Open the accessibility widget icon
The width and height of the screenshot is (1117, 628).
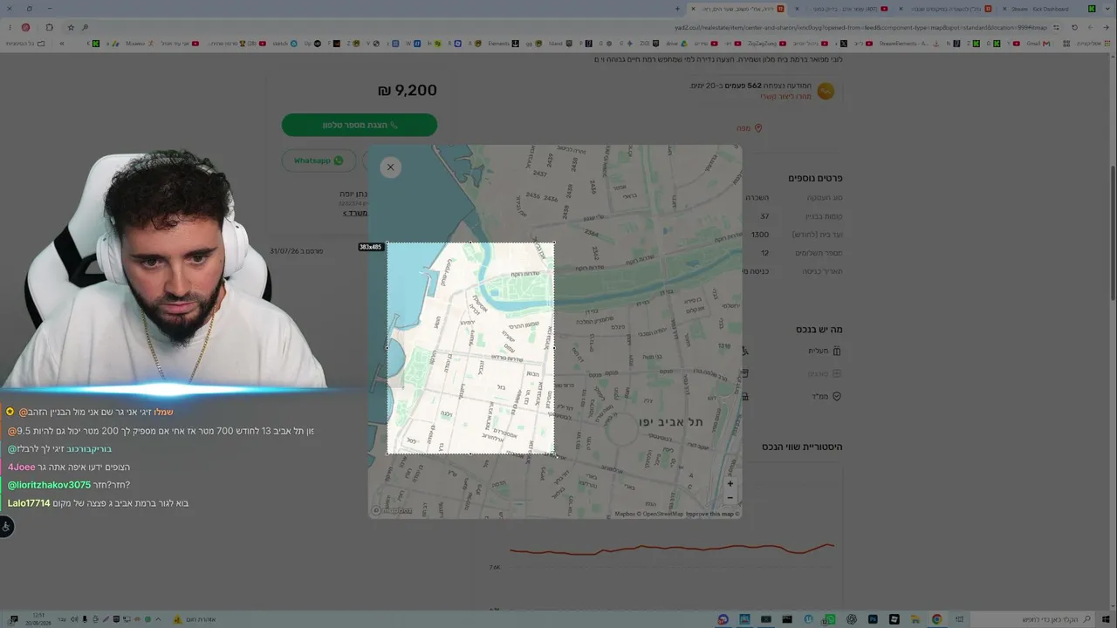(6, 526)
